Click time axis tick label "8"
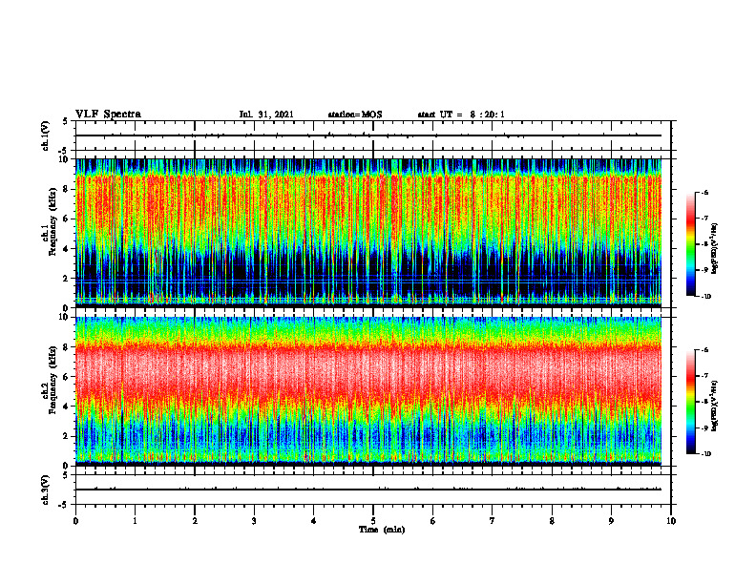 point(552,521)
